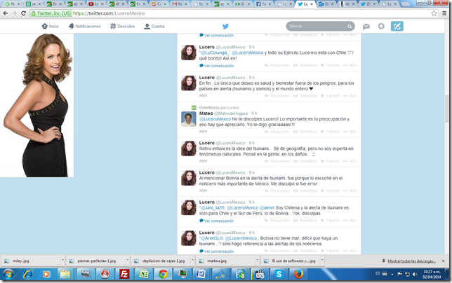The height and width of the screenshot is (283, 452).
Task: Retweet the 'Al mencionar Bolivia' tweet
Action: 305,191
